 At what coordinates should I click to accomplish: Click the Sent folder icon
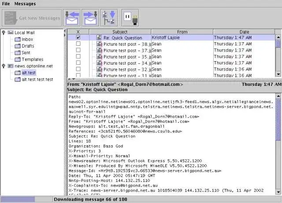(x=18, y=52)
